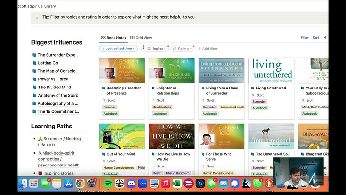Click the Sort button
The image size is (346, 195).
coord(316,38)
